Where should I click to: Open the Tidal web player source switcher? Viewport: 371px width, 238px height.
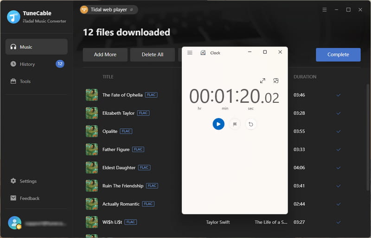[x=109, y=10]
